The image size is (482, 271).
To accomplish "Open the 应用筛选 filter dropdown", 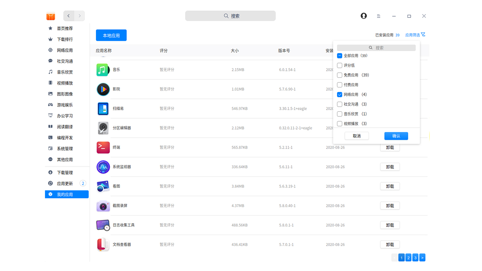I will [x=415, y=35].
